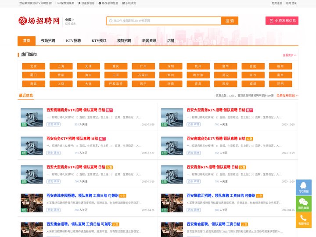Select the 金华 city button
The width and height of the screenshot is (316, 237).
click(x=226, y=66)
